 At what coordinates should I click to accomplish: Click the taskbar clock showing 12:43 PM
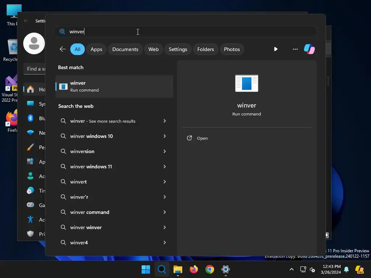pos(330,269)
